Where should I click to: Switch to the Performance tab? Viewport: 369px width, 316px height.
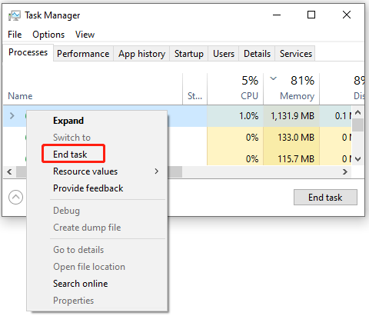click(x=83, y=54)
